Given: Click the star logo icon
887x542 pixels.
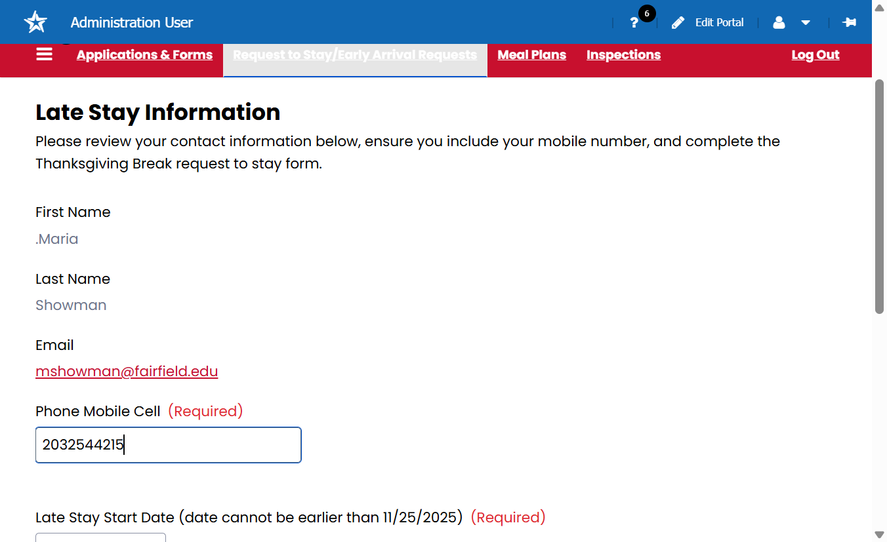Looking at the screenshot, I should click(x=35, y=22).
